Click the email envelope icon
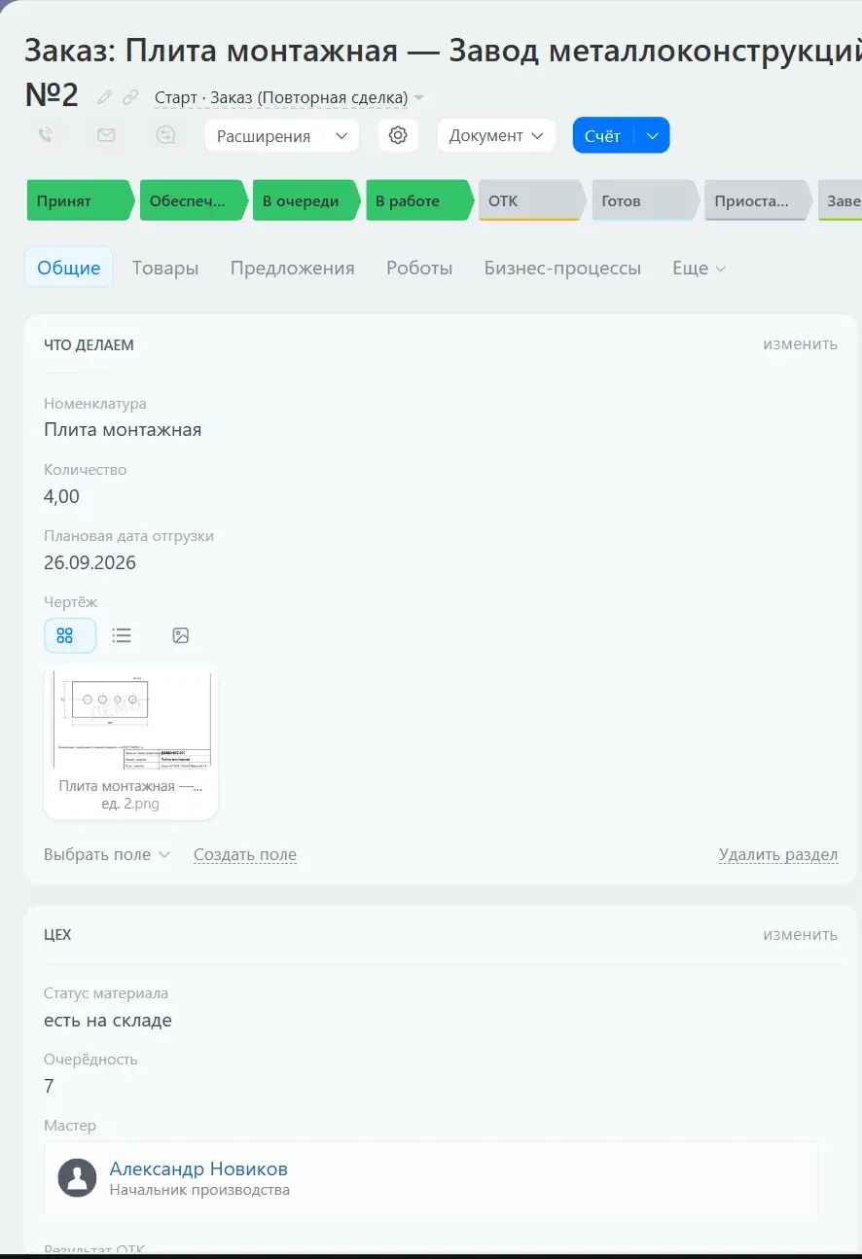The width and height of the screenshot is (862, 1259). click(x=106, y=135)
